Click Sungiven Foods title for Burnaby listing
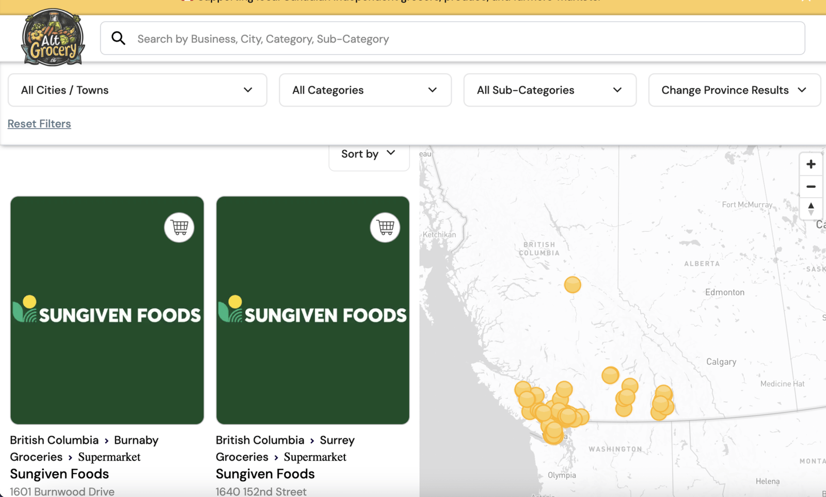826x497 pixels. (59, 474)
